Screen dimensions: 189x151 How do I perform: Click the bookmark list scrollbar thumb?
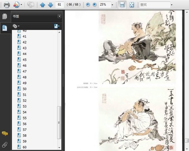[x=59, y=123]
